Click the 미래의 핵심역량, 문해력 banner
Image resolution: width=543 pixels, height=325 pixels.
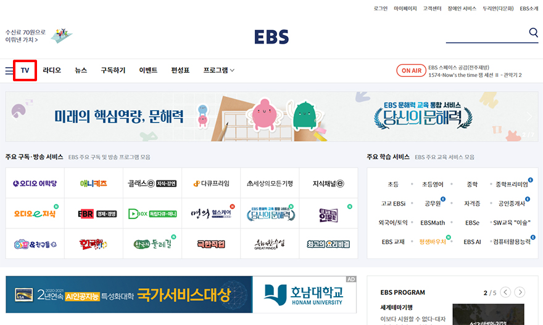point(272,116)
